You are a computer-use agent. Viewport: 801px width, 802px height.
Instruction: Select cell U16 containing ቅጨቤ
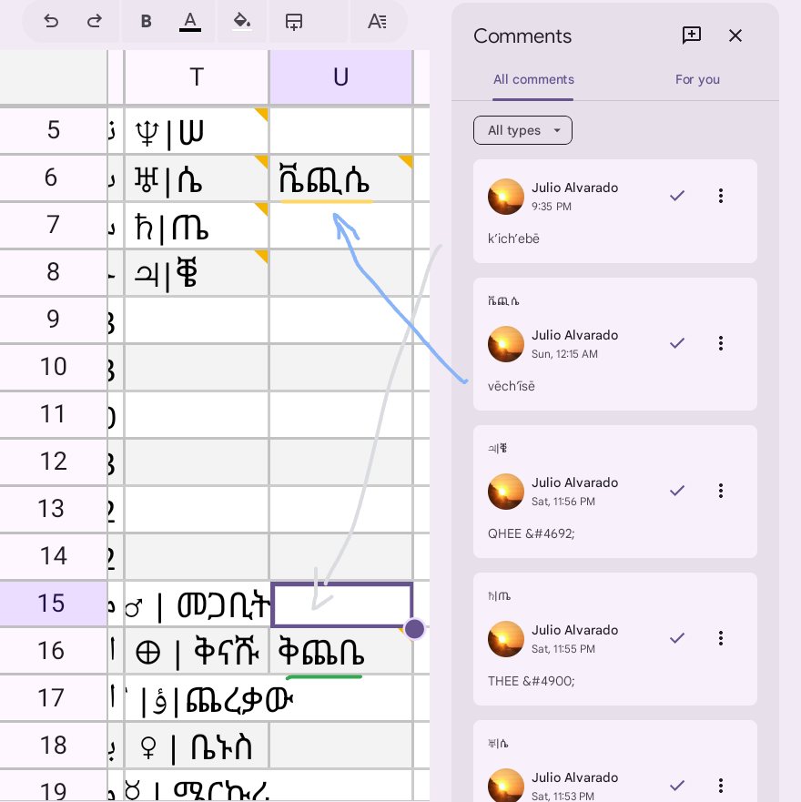(340, 651)
